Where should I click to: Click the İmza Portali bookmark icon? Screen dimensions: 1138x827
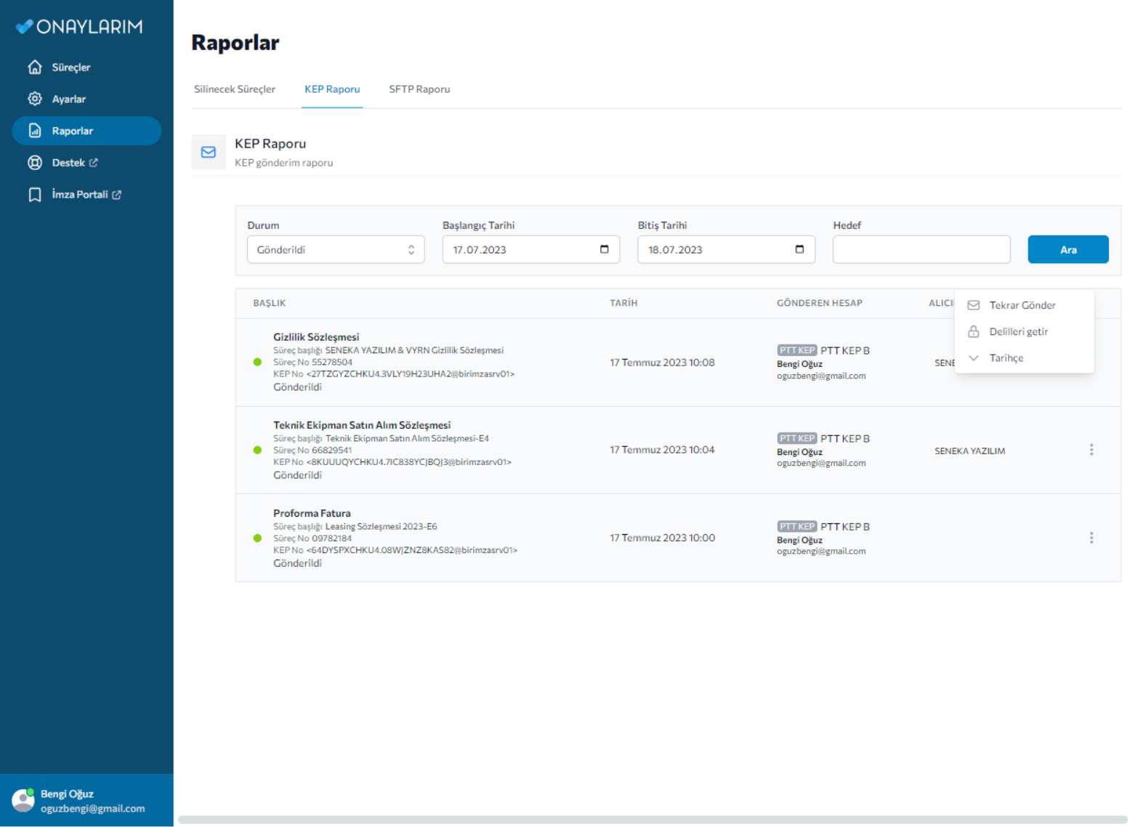pyautogui.click(x=34, y=195)
